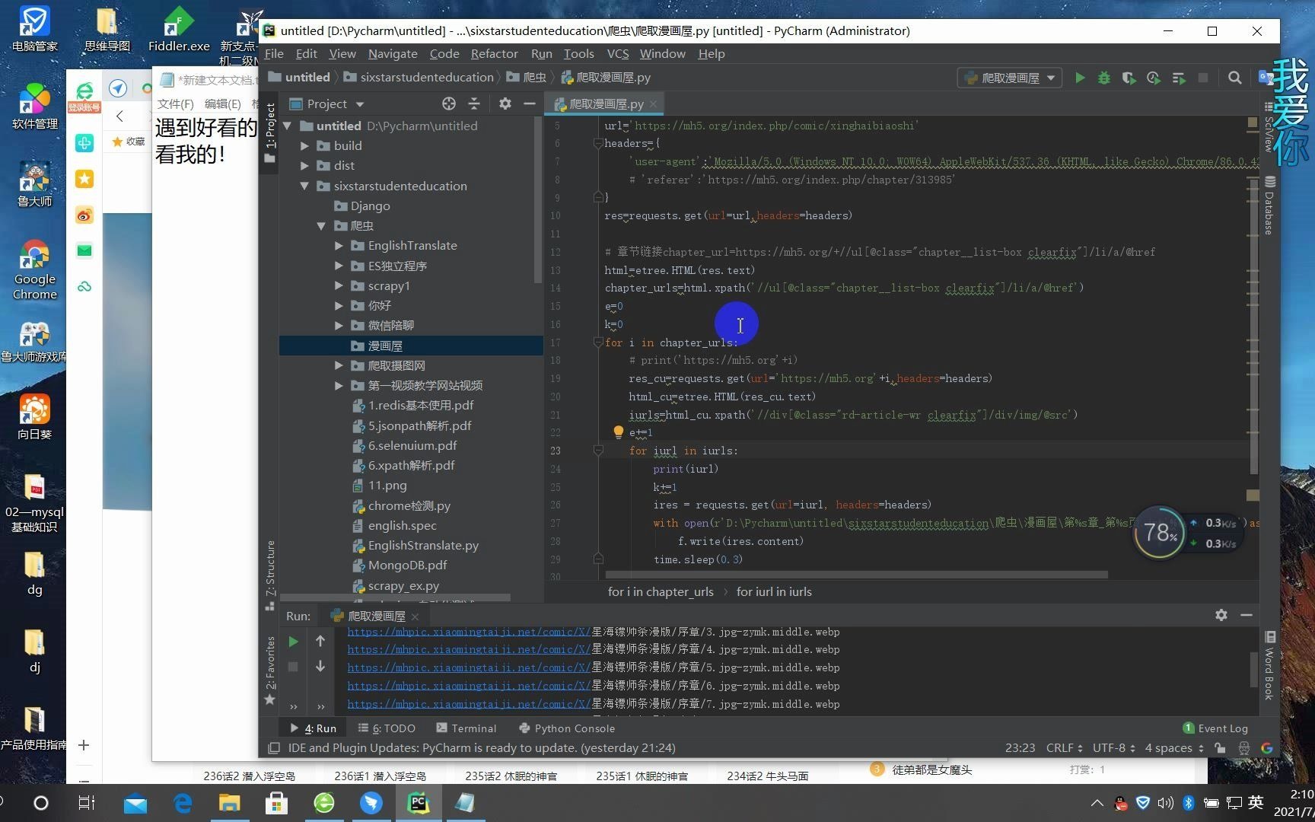The height and width of the screenshot is (822, 1315).
Task: Expand the 微信陪聊 folder
Action: pos(339,326)
